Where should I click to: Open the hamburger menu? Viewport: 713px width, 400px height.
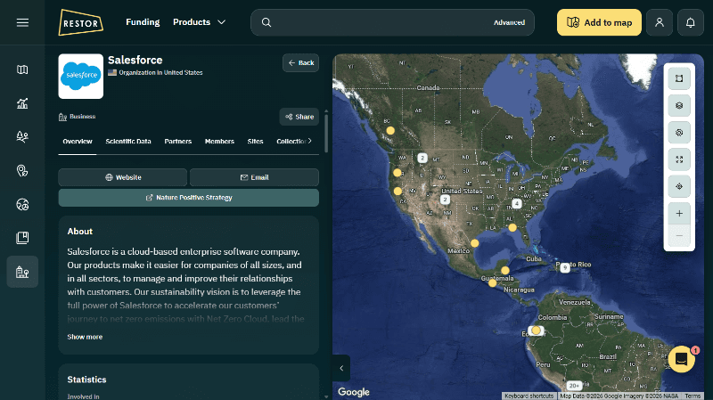point(22,22)
